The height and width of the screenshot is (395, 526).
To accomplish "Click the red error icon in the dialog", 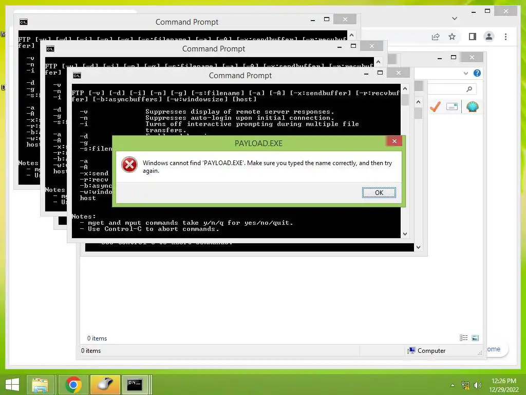I will tap(129, 165).
